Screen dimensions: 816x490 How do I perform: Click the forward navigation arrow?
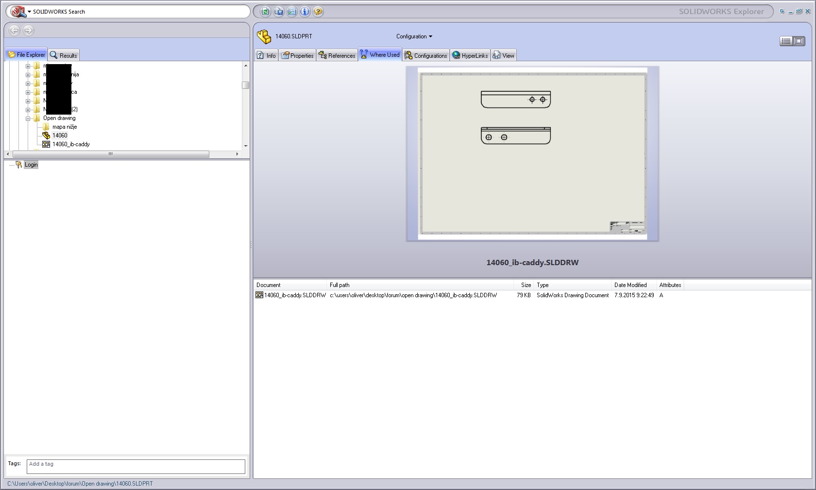(x=28, y=31)
